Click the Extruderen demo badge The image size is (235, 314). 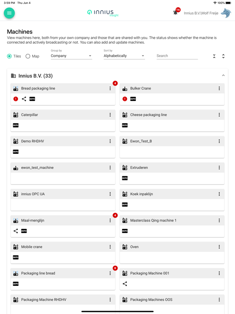pos(125,178)
